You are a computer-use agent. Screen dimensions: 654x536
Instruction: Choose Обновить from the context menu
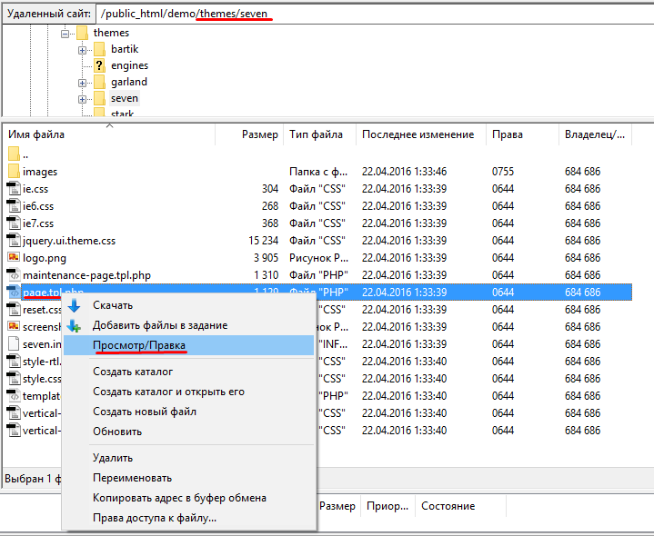click(188, 432)
